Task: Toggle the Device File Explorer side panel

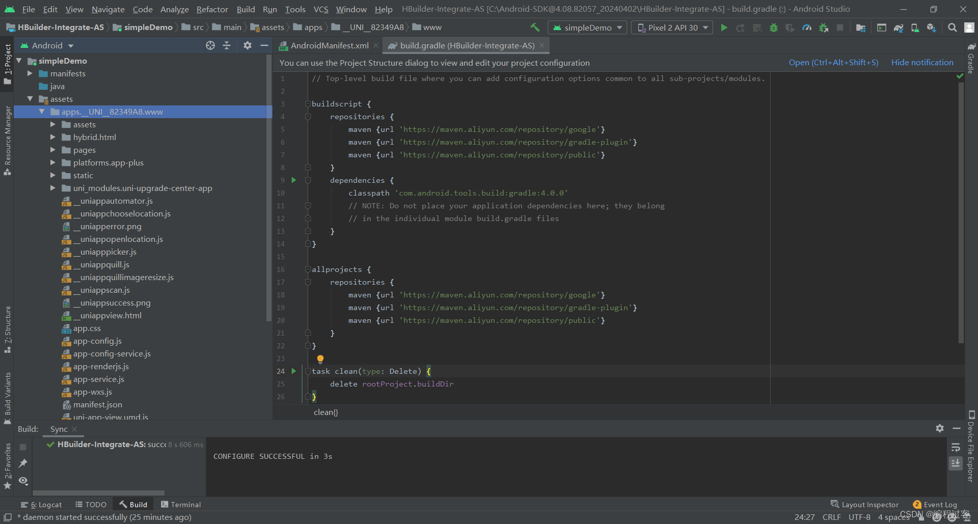Action: (x=971, y=446)
